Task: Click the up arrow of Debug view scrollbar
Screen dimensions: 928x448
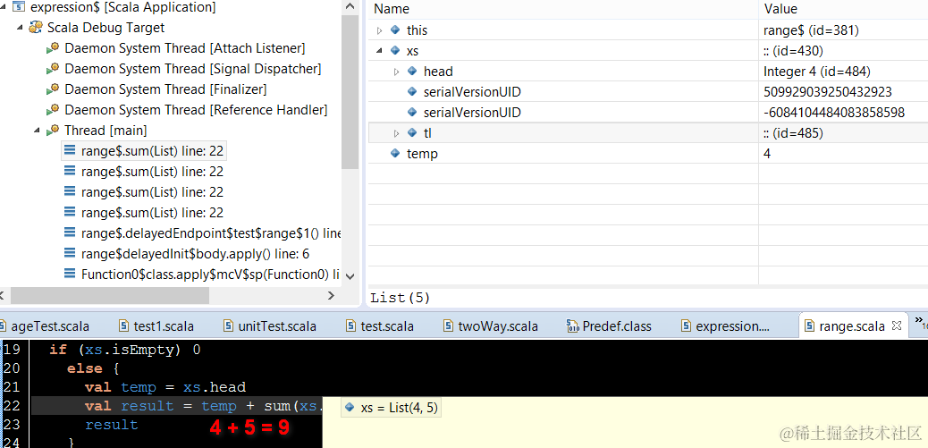Action: (x=350, y=8)
